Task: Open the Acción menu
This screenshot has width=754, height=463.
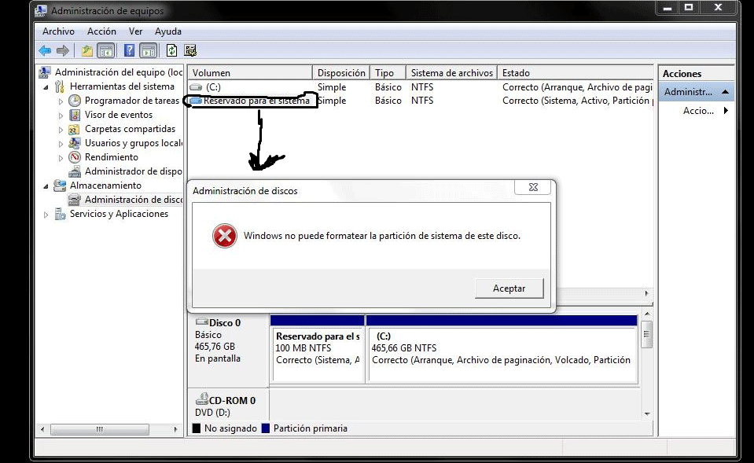Action: pos(101,31)
